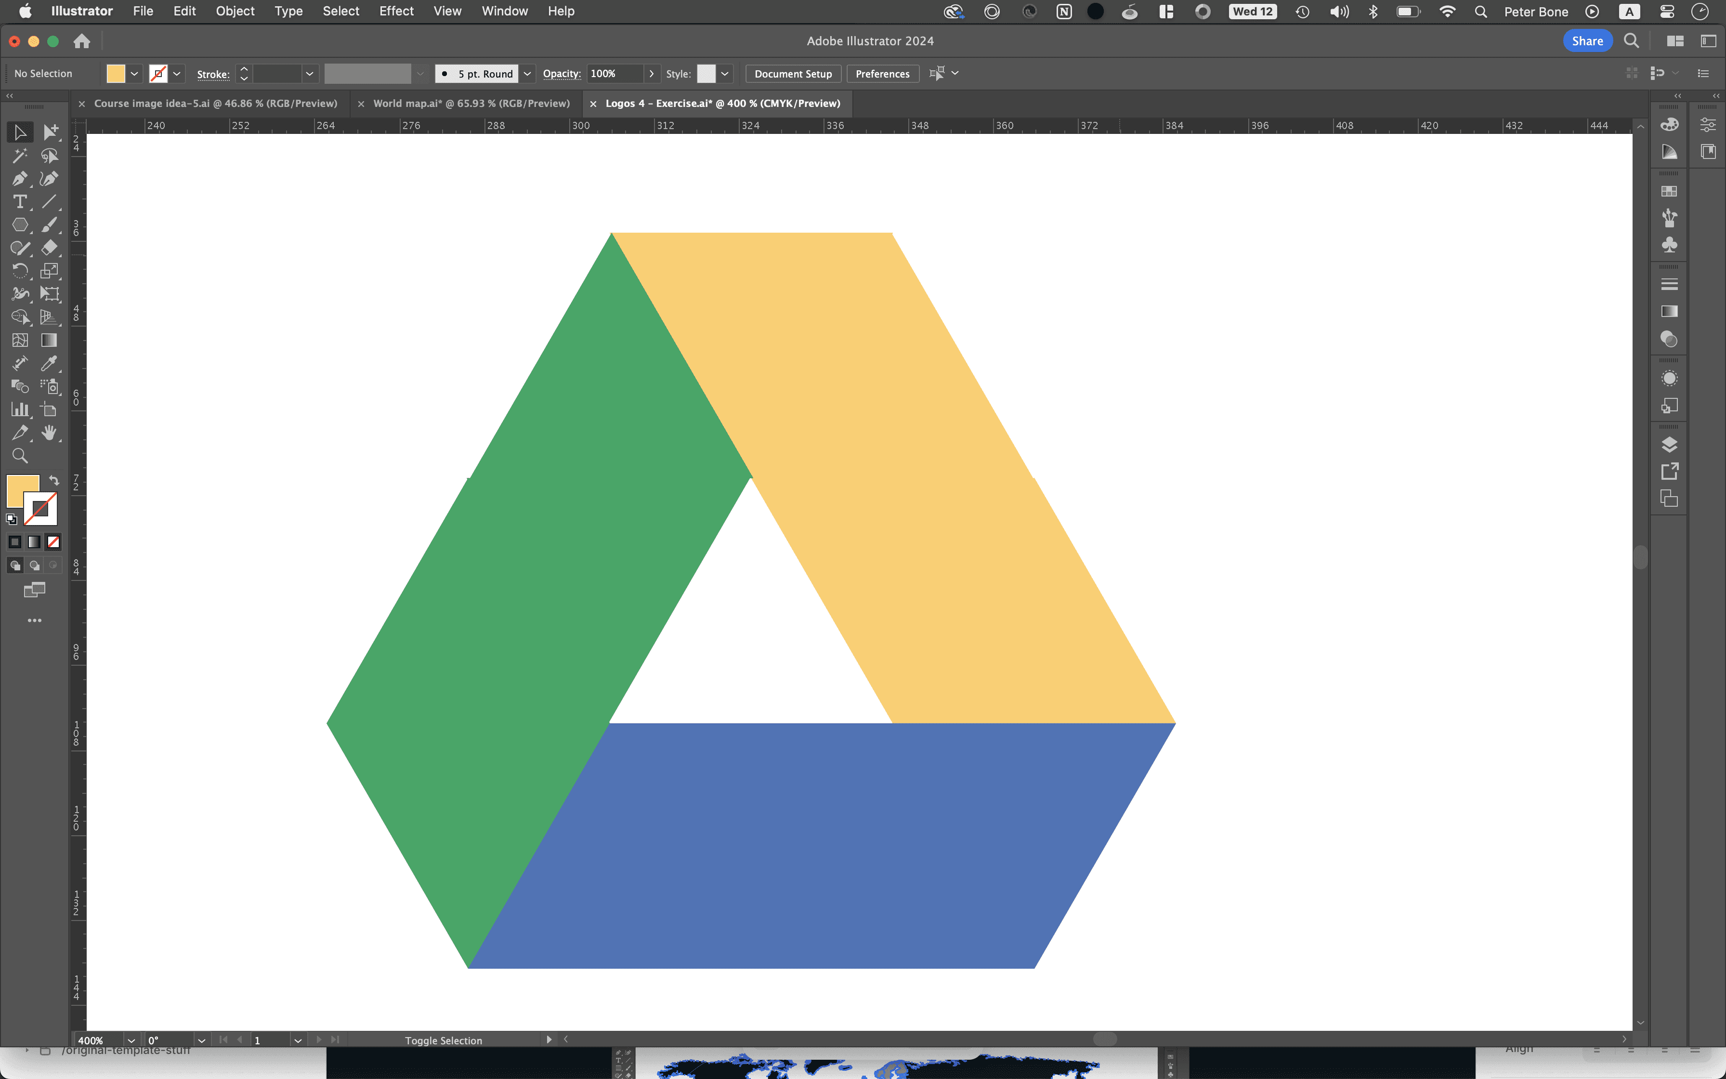Viewport: 1726px width, 1079px height.
Task: Click the toolbar yellow fill color box
Action: click(x=19, y=487)
